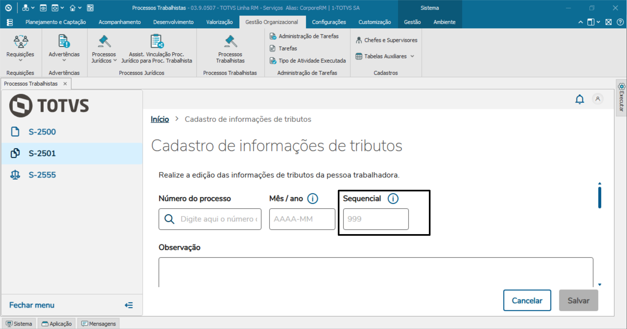Switch to Planejamento e Captação tab
The image size is (627, 329).
click(55, 22)
